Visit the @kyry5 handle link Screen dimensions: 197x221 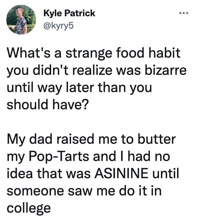[59, 26]
